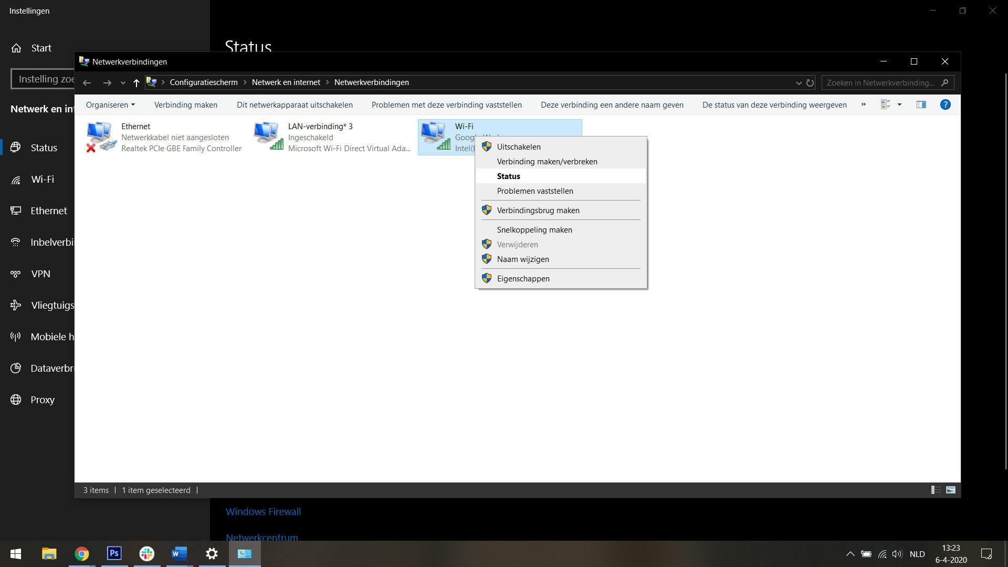Open Photoshop from the taskbar
This screenshot has height=567, width=1008.
pyautogui.click(x=114, y=553)
